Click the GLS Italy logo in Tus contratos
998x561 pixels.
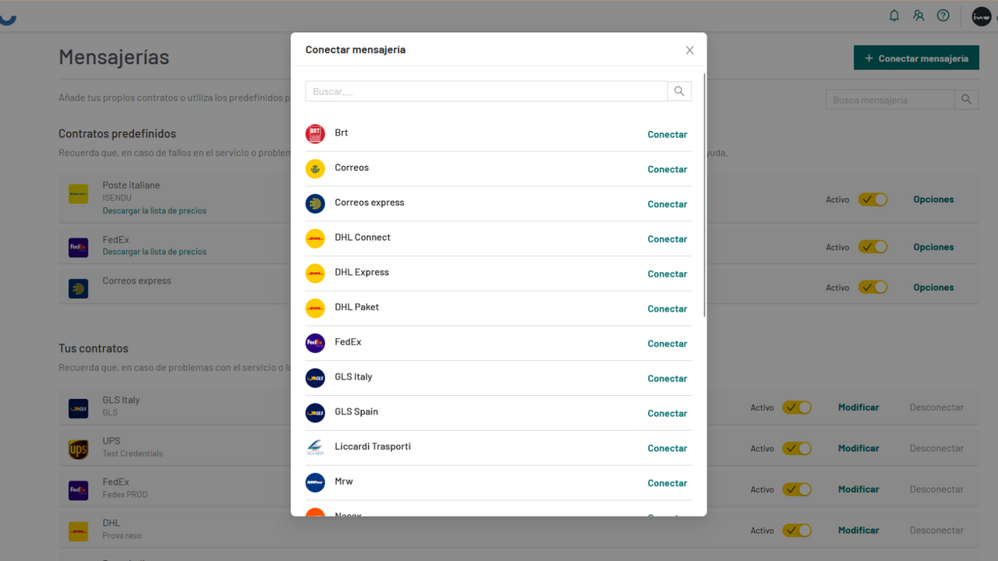click(78, 408)
